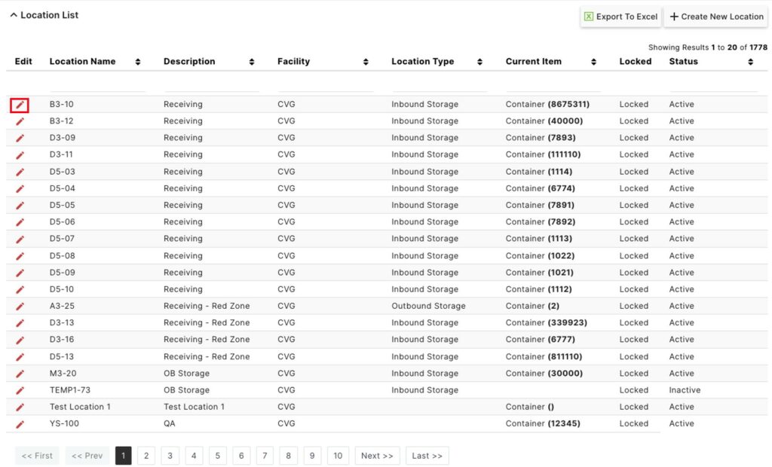
Task: Select 'Outbound Storage' cell in A3-25 row
Action: (x=428, y=306)
